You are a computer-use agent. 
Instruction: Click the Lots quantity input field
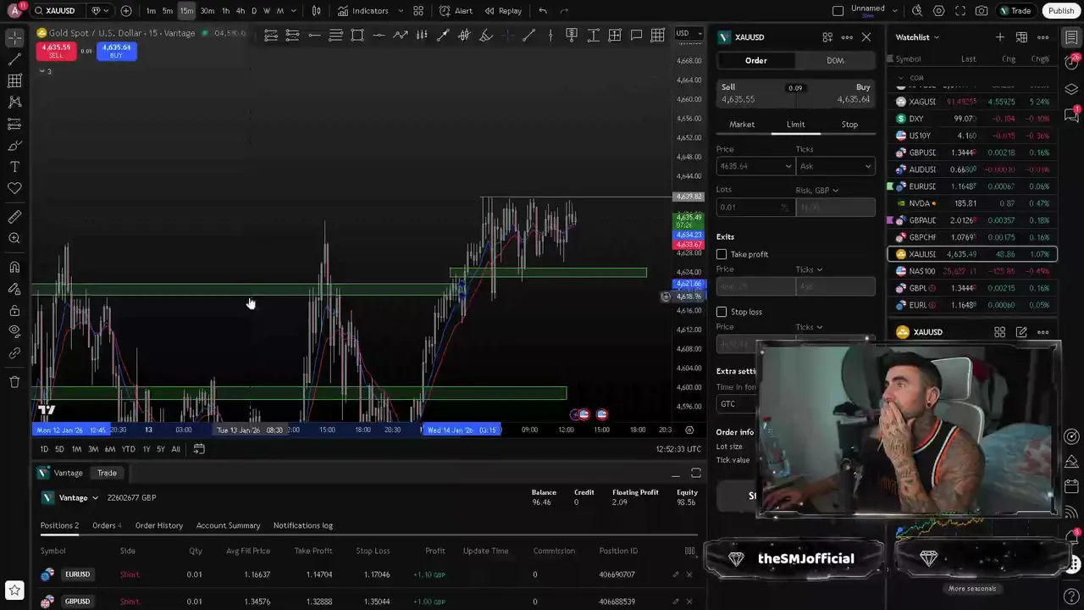click(x=754, y=207)
